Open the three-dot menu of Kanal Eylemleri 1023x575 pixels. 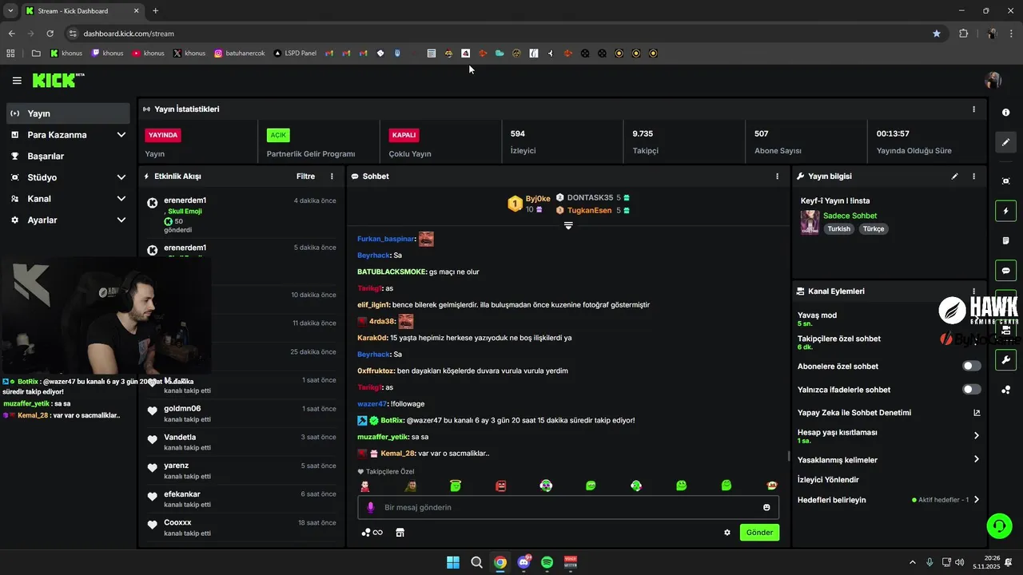tap(973, 291)
